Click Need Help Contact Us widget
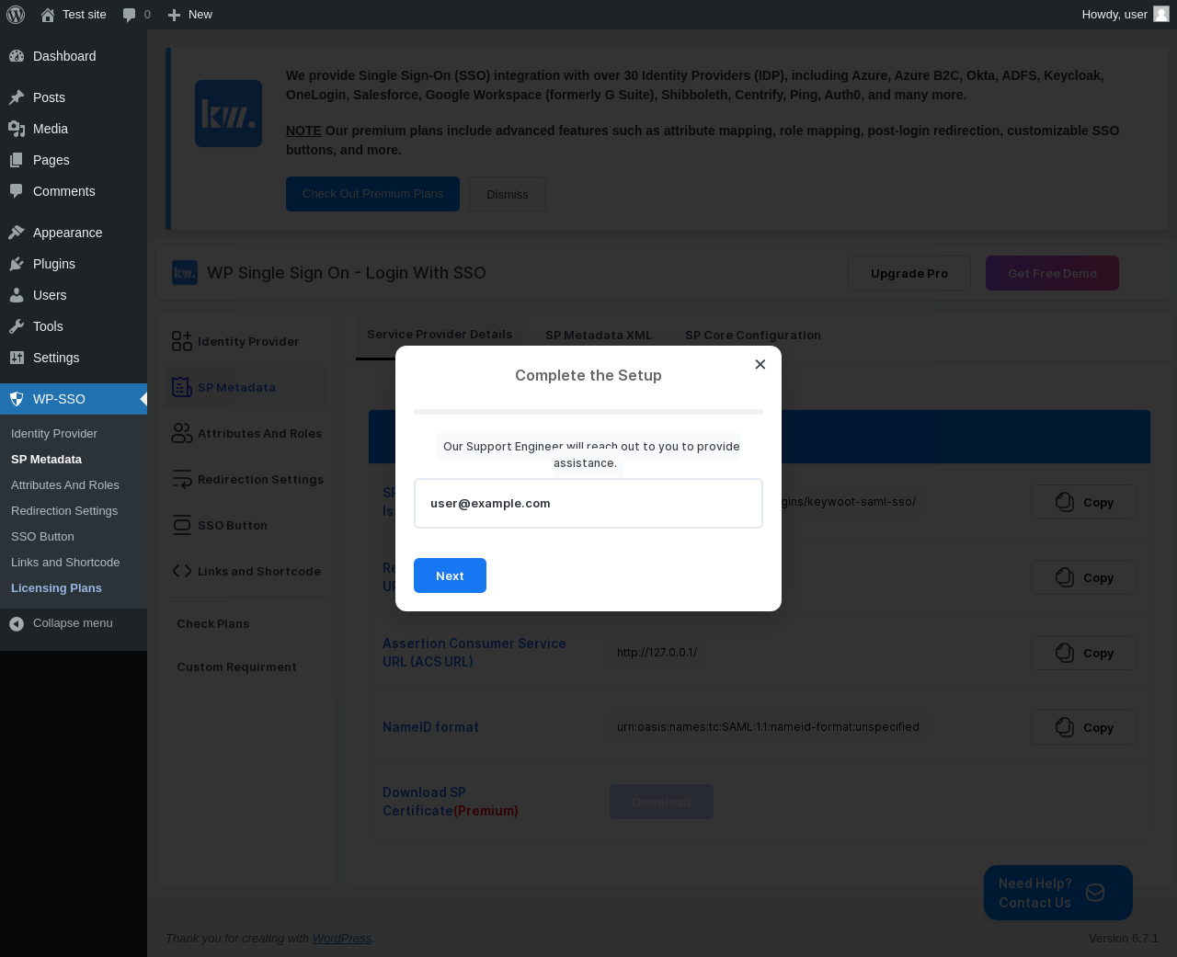The image size is (1177, 957). pos(1058,893)
